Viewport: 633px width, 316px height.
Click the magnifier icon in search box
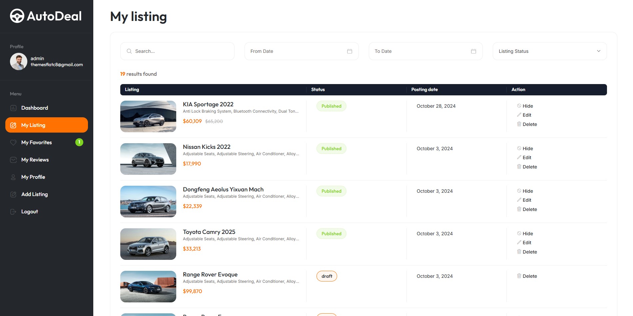pos(129,51)
